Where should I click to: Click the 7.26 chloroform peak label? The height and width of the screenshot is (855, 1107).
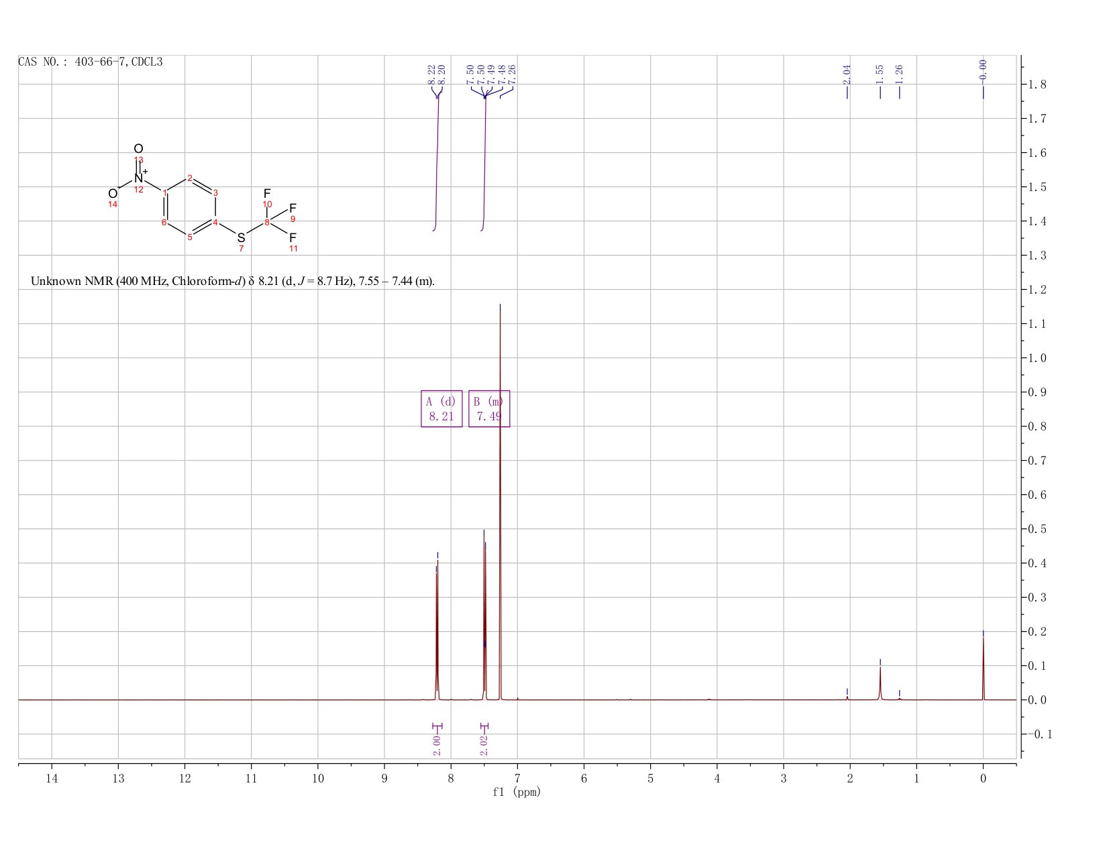pos(512,73)
